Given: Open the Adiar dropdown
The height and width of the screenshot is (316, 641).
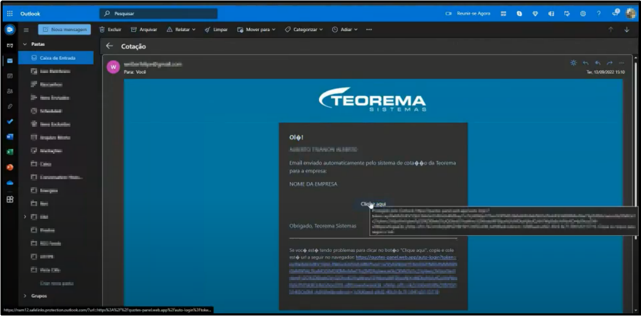Looking at the screenshot, I should (x=345, y=29).
